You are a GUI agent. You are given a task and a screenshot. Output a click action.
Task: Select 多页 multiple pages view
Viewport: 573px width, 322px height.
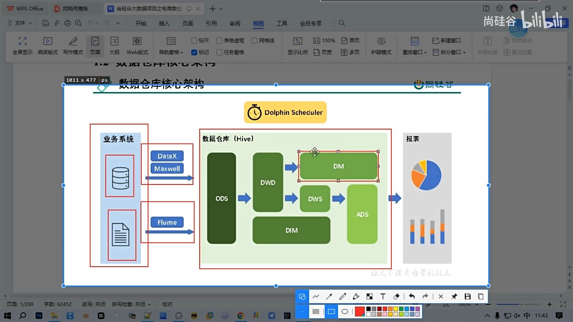[x=350, y=52]
